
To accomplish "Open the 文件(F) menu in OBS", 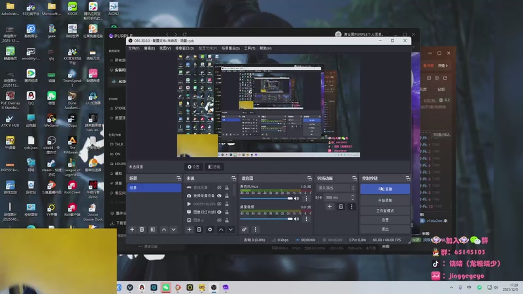I will click(x=134, y=48).
